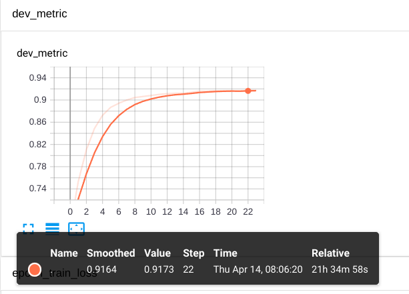Toggle y-axis log scale lines icon
This screenshot has height=294, width=409.
pos(52,229)
